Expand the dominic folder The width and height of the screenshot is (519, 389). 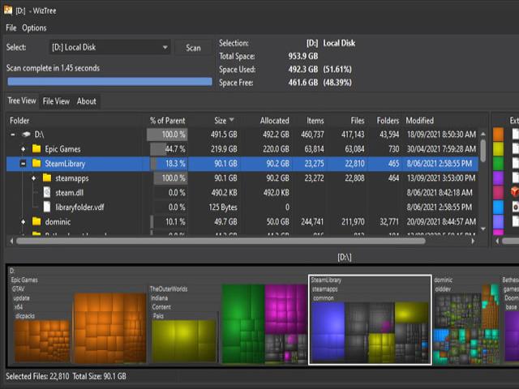(x=24, y=221)
